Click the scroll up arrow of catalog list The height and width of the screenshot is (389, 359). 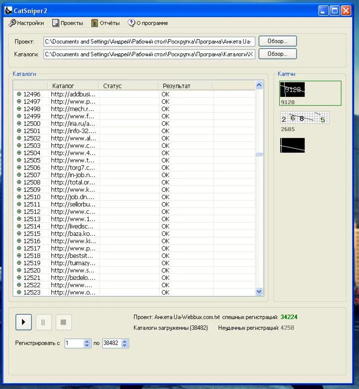[x=259, y=85]
